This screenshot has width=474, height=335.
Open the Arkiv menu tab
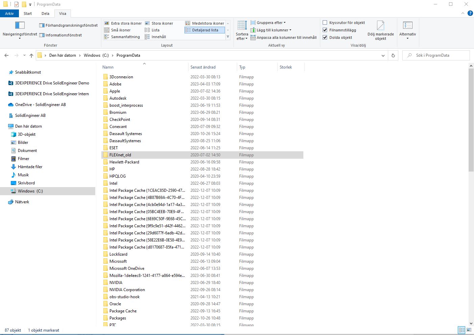[9, 14]
